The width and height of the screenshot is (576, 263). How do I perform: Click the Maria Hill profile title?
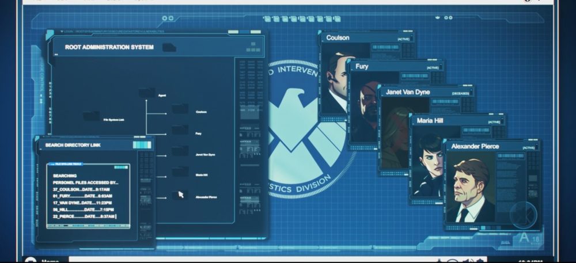[x=430, y=121]
